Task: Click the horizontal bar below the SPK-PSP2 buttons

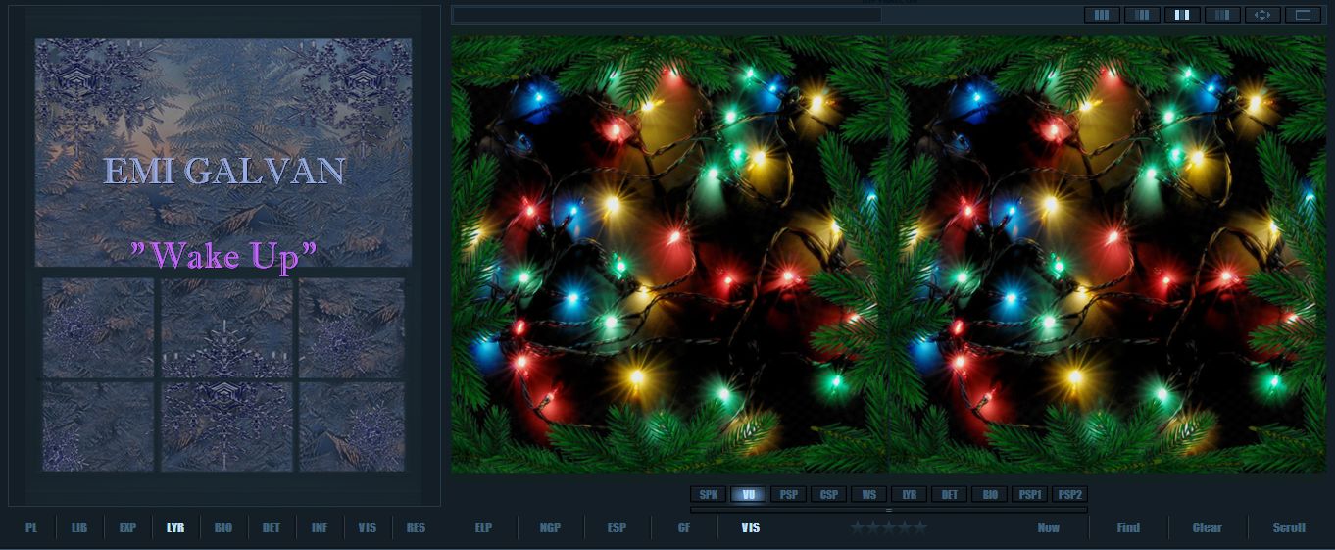Action: (889, 510)
